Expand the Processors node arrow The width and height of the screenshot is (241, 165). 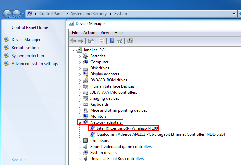[x=80, y=141]
